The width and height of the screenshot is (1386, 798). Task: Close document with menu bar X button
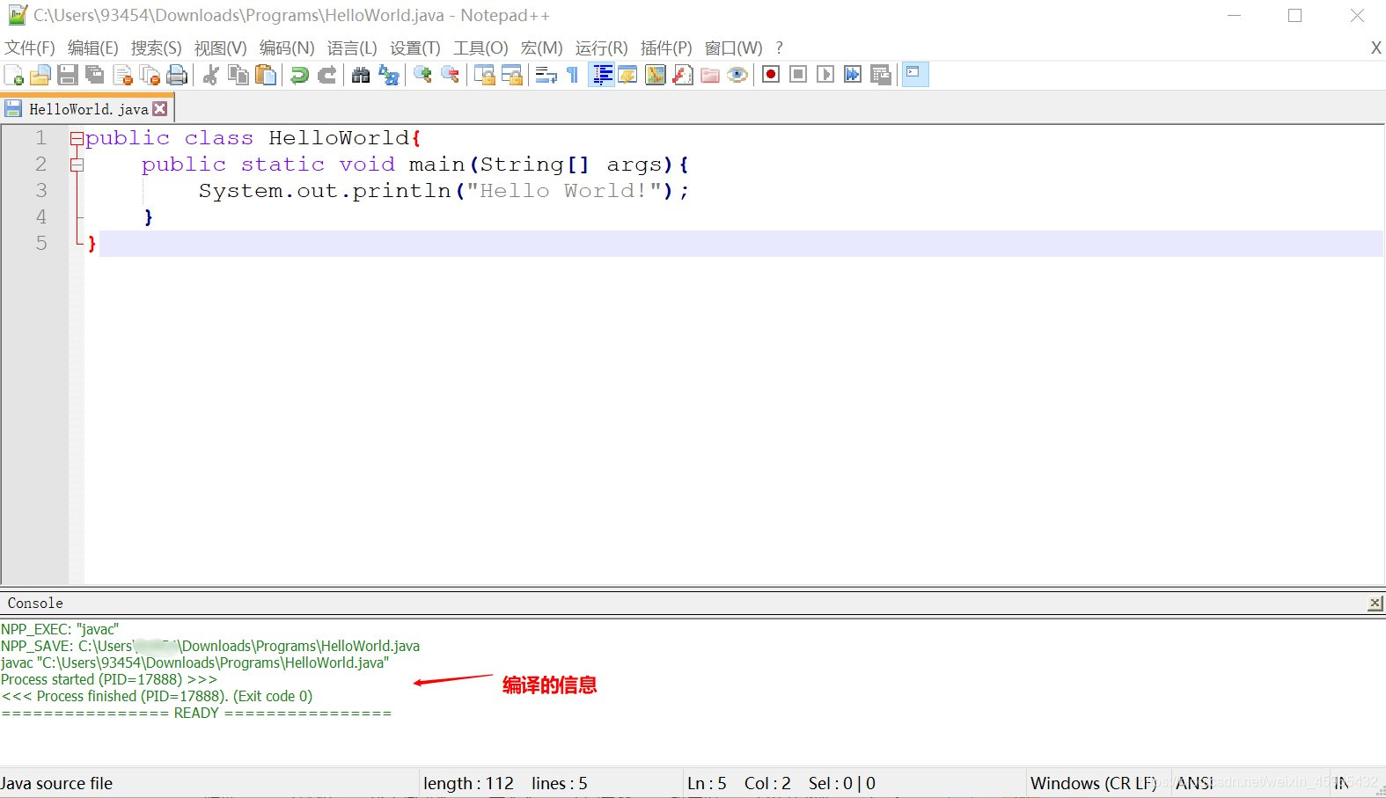[1375, 48]
